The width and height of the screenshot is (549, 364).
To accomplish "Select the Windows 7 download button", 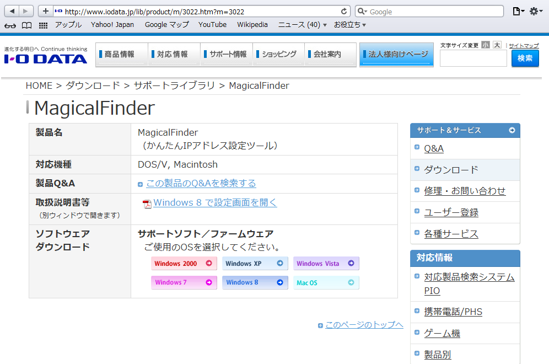I will (184, 282).
